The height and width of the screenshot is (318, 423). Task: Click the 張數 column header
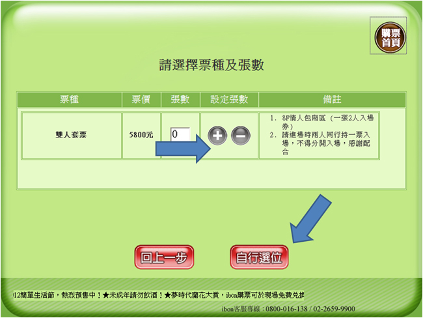[180, 100]
